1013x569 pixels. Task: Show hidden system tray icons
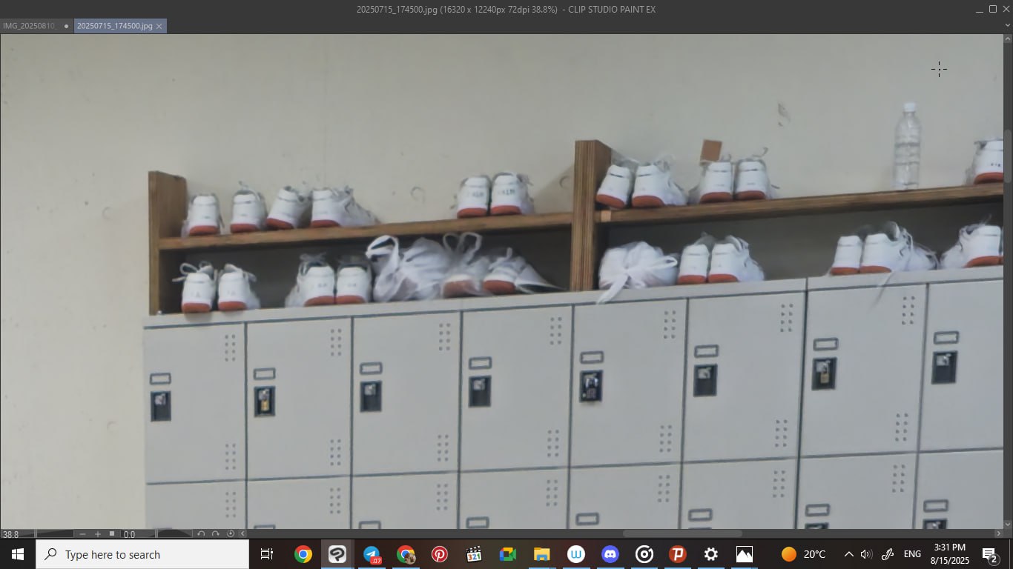848,554
